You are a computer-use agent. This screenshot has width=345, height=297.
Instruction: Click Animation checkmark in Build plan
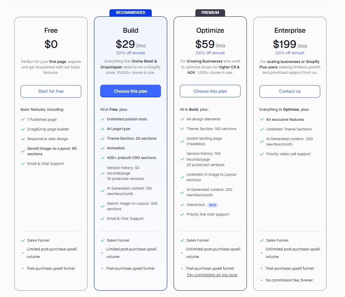[103, 148]
